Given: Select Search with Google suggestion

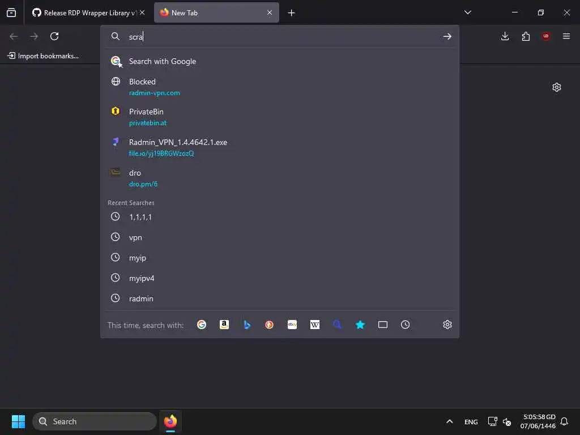Looking at the screenshot, I should coord(280,61).
